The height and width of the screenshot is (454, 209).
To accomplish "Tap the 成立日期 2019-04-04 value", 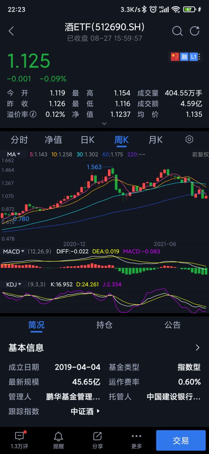I will (x=78, y=367).
